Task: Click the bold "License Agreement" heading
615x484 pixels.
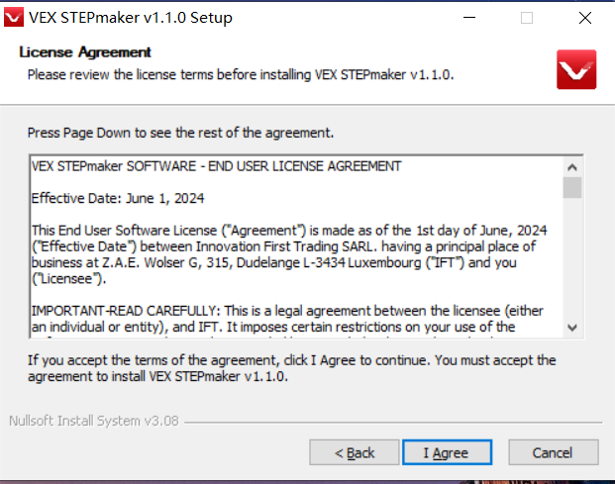Action: (x=85, y=52)
